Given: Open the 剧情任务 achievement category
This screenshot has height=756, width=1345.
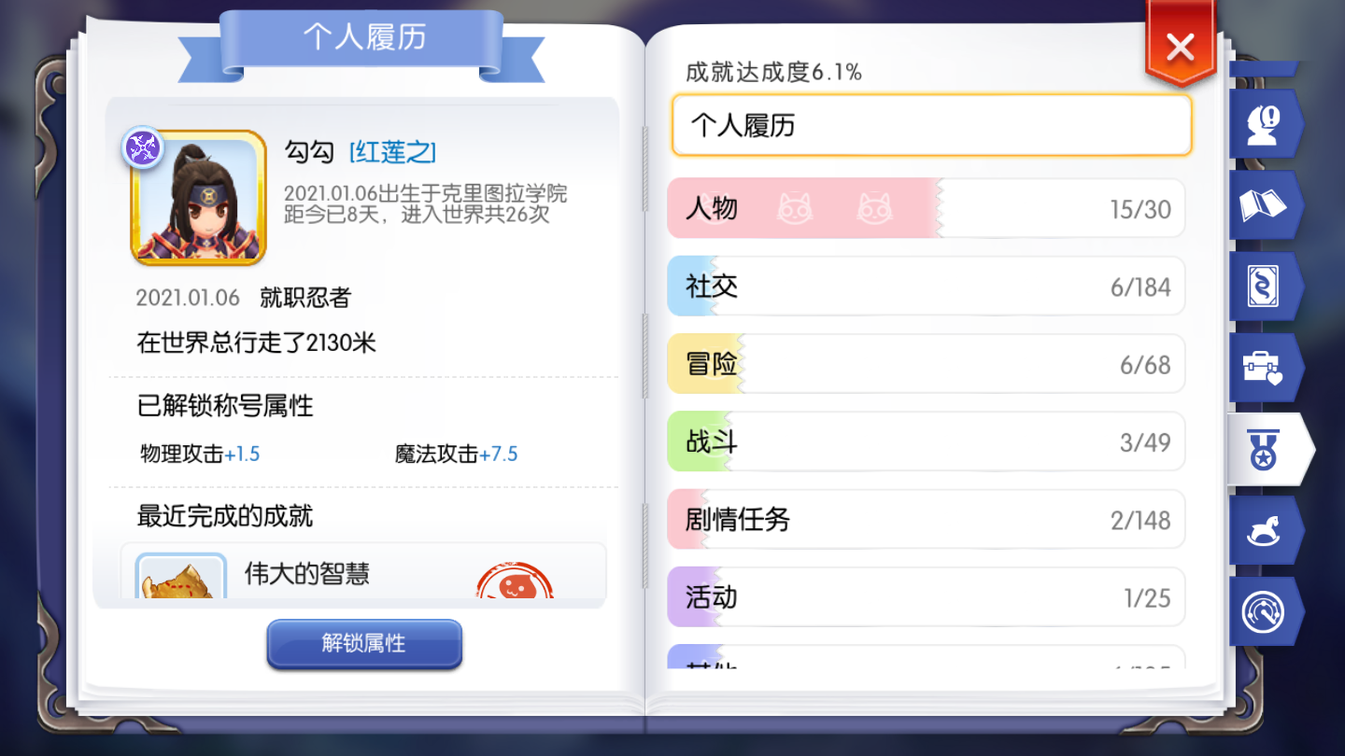Looking at the screenshot, I should (x=926, y=520).
